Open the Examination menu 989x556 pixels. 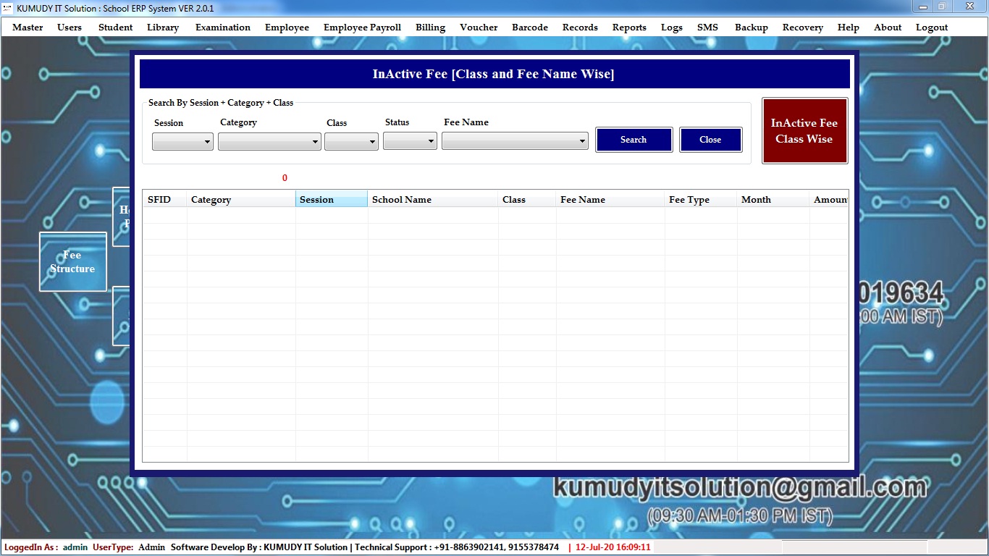point(223,28)
